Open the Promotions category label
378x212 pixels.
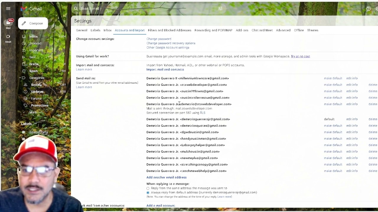pyautogui.click(x=40, y=105)
